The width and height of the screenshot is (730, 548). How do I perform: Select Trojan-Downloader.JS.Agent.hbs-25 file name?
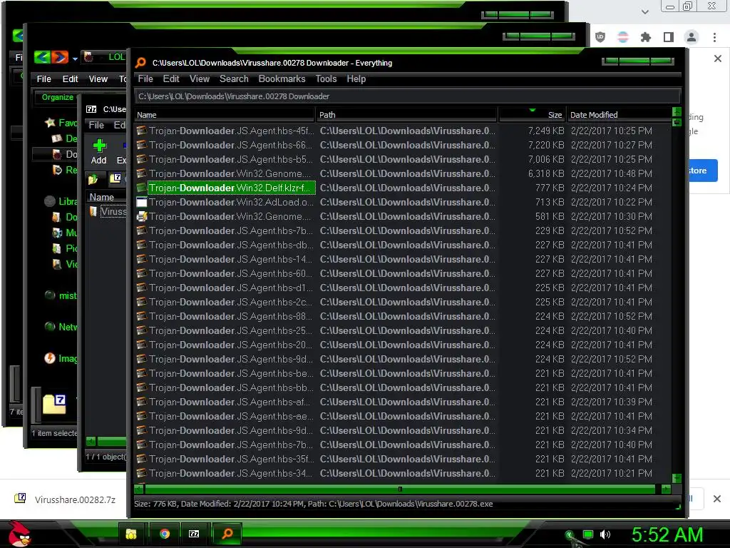click(x=231, y=330)
